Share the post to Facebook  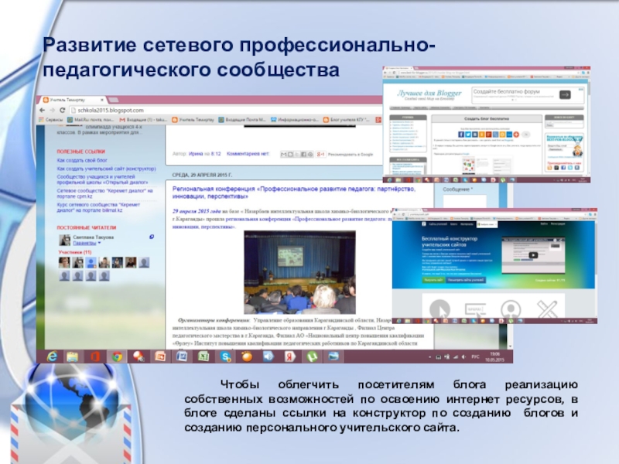pyautogui.click(x=303, y=154)
